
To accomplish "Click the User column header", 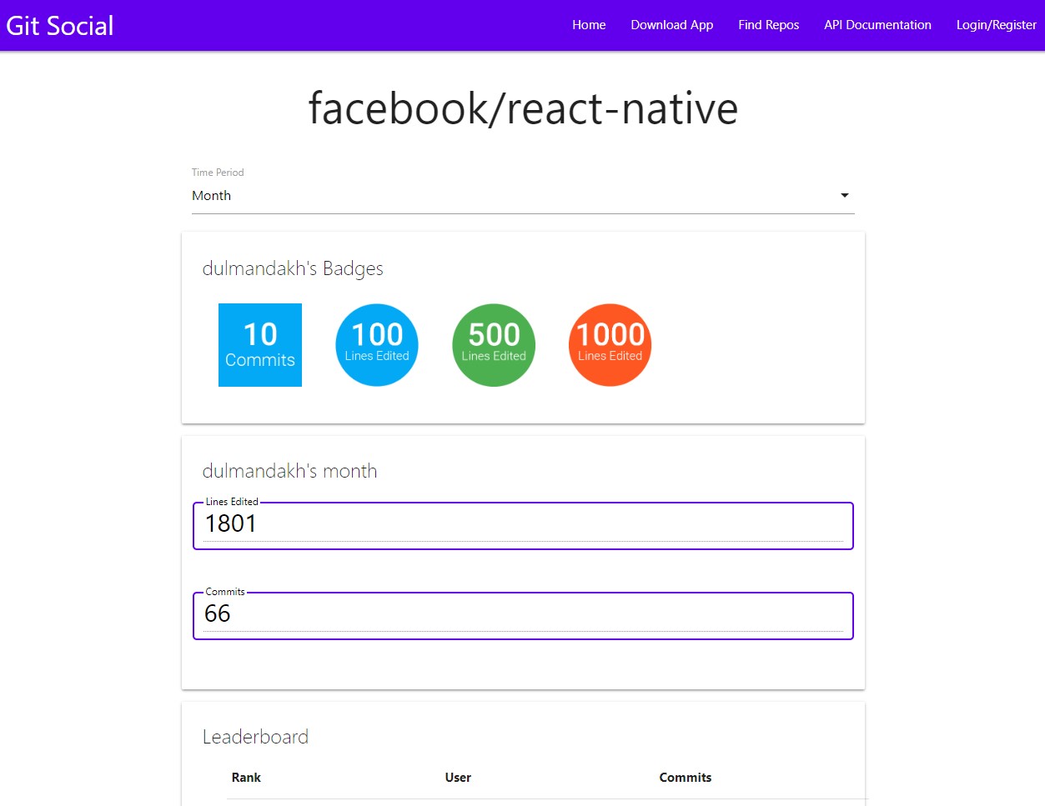I will [x=458, y=778].
